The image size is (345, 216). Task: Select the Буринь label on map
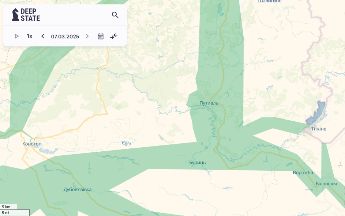coord(197,163)
